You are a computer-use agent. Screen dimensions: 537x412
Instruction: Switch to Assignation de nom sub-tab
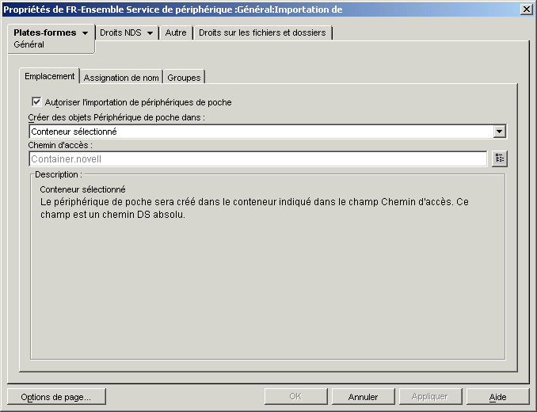tap(121, 78)
